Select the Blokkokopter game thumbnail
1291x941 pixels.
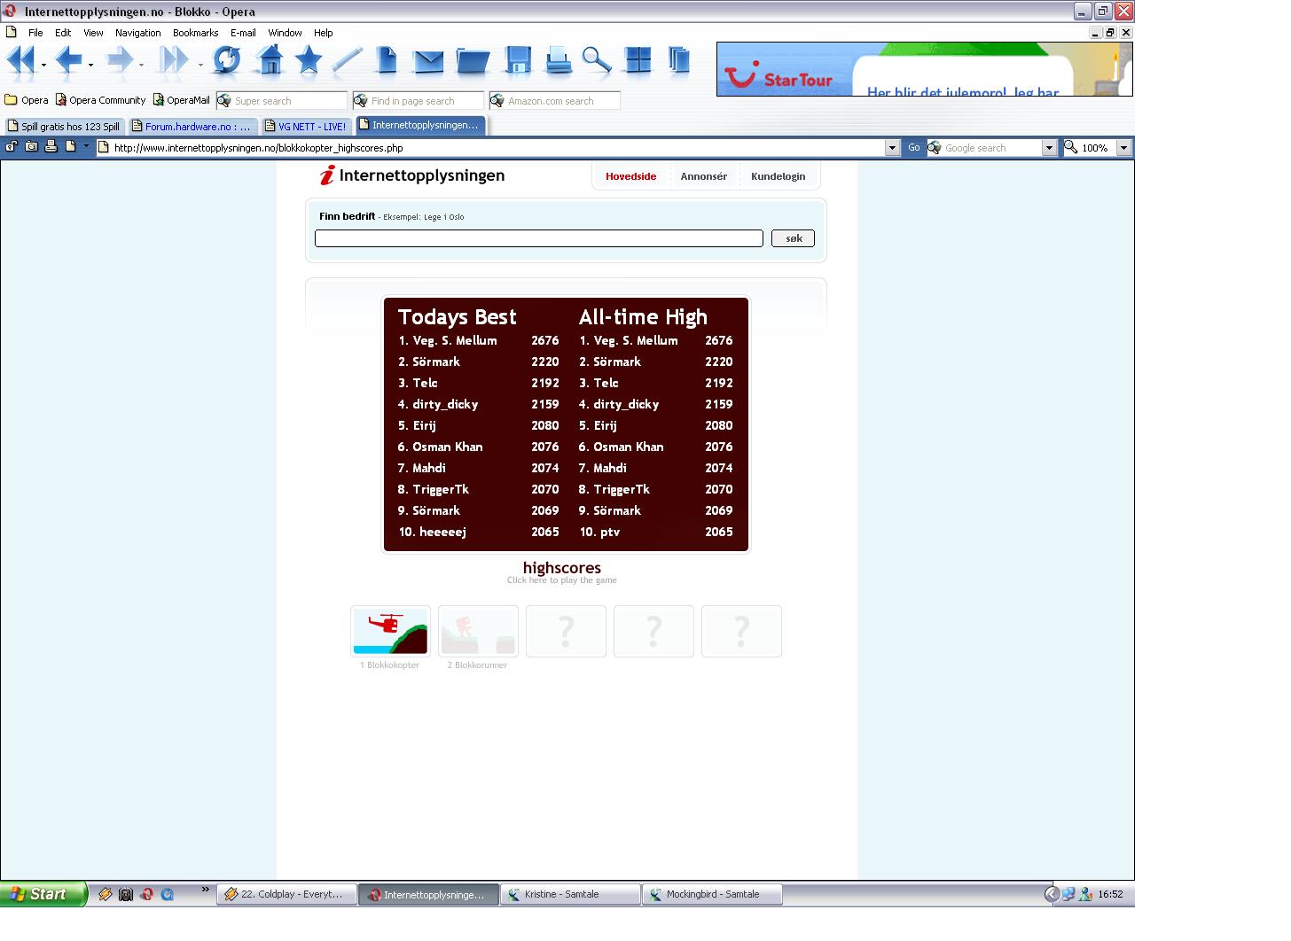tap(390, 631)
